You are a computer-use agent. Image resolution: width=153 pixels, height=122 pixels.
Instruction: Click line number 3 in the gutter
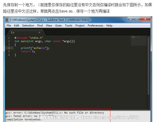tap(9, 45)
